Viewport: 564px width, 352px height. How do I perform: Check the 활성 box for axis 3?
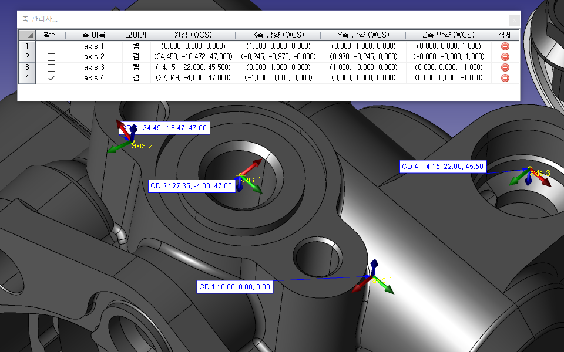51,67
